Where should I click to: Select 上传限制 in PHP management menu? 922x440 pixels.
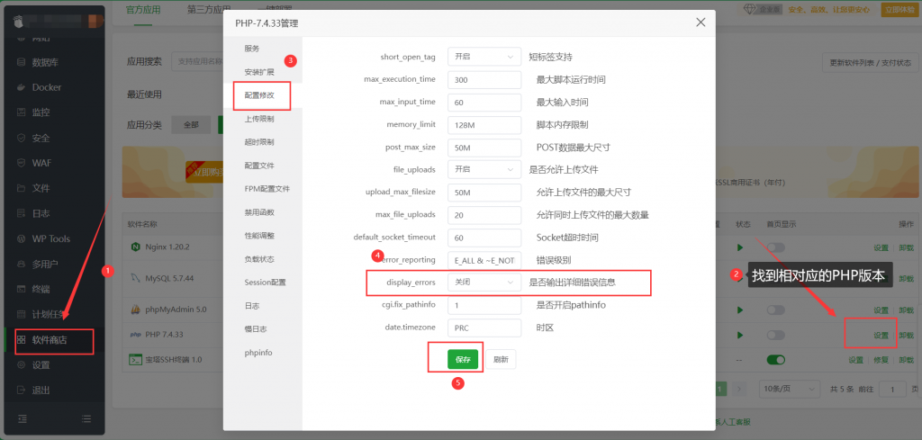[x=258, y=120]
